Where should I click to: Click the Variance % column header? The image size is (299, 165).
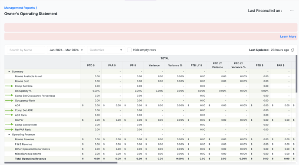click(x=175, y=66)
